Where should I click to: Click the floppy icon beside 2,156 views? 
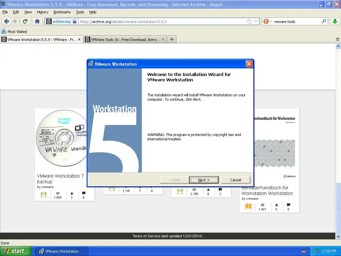(x=180, y=191)
